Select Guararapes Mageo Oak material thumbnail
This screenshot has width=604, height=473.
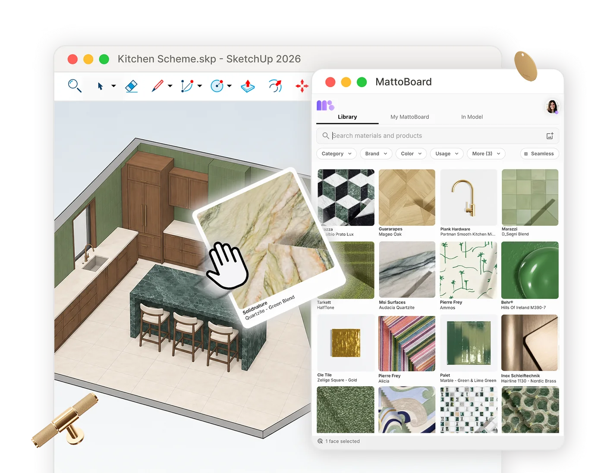407,197
